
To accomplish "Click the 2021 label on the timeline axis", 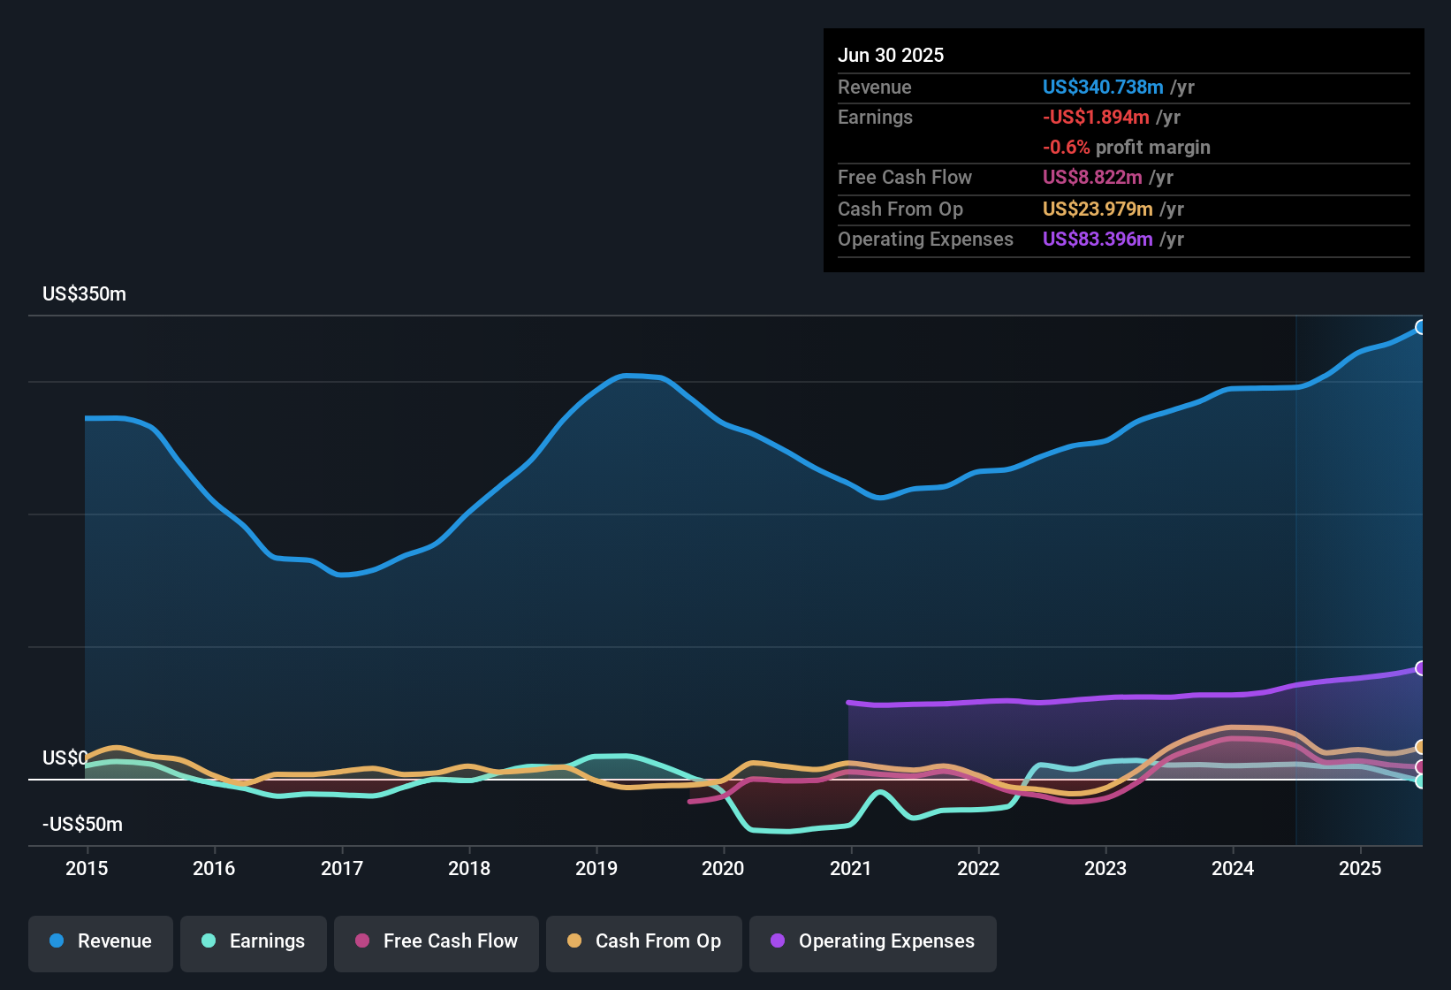I will (851, 868).
